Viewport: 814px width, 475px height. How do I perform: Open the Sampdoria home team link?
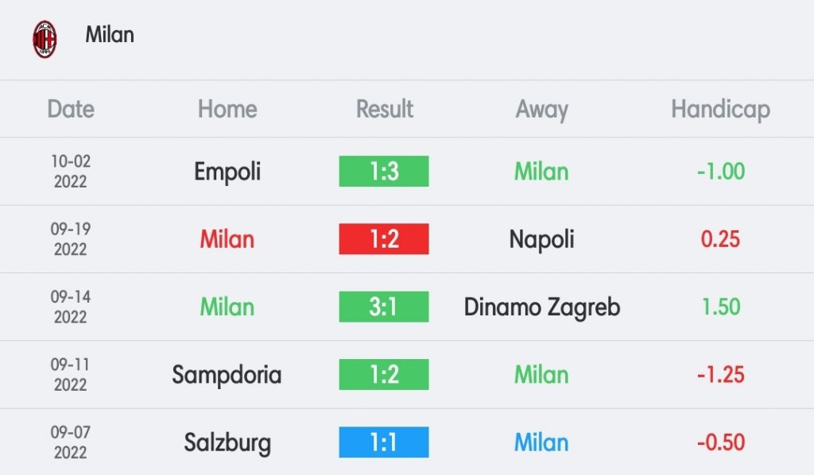point(227,375)
